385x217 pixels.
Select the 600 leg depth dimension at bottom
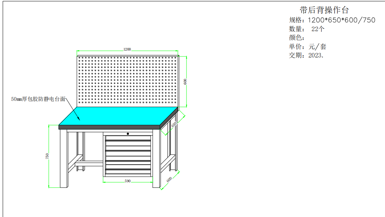point(169,180)
